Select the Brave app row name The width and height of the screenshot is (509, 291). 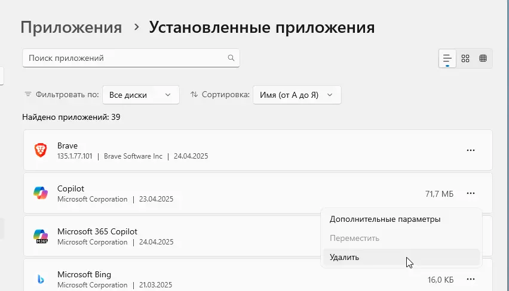[68, 146]
